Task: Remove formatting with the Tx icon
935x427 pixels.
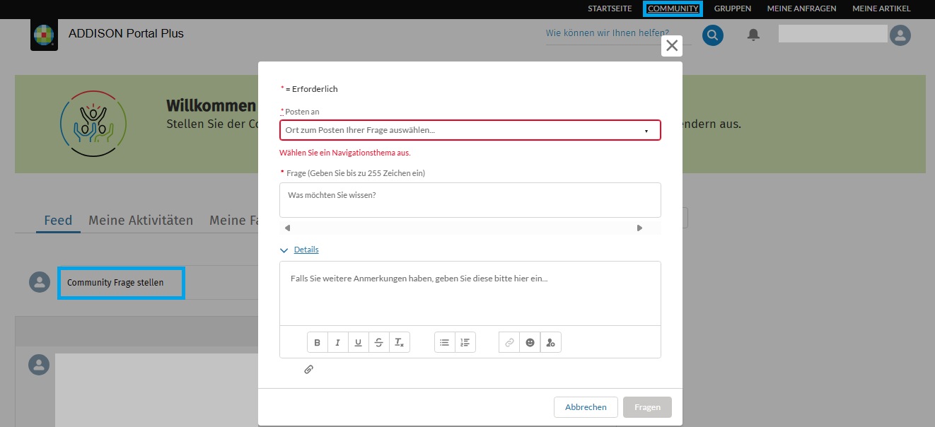Action: [x=400, y=343]
